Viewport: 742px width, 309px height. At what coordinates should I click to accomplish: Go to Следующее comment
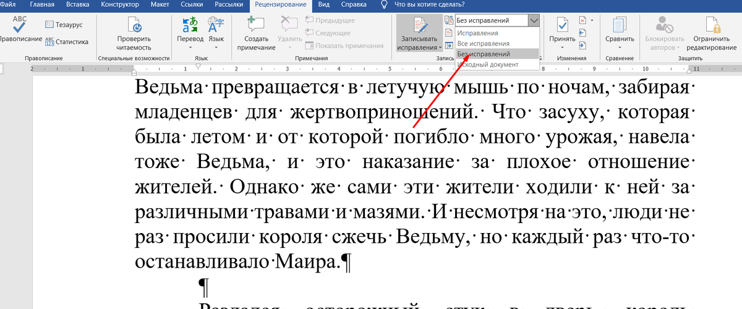tap(328, 33)
